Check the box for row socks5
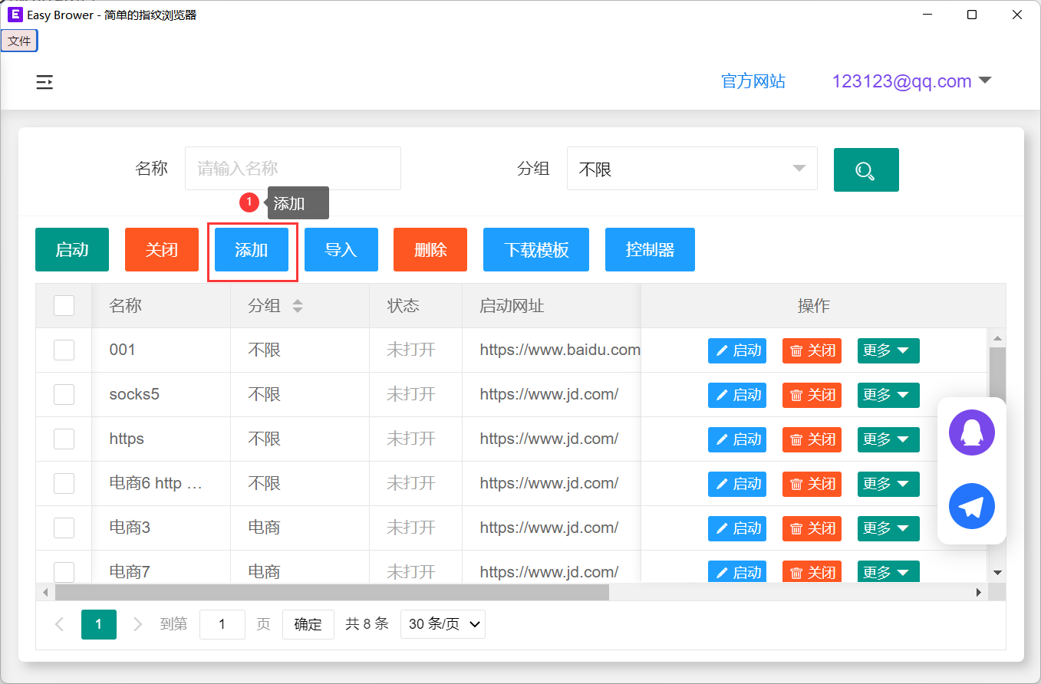 (x=64, y=394)
